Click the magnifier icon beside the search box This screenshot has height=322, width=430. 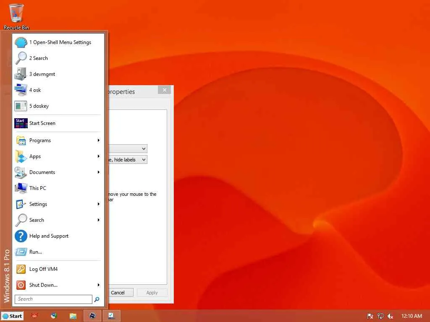[x=97, y=299]
